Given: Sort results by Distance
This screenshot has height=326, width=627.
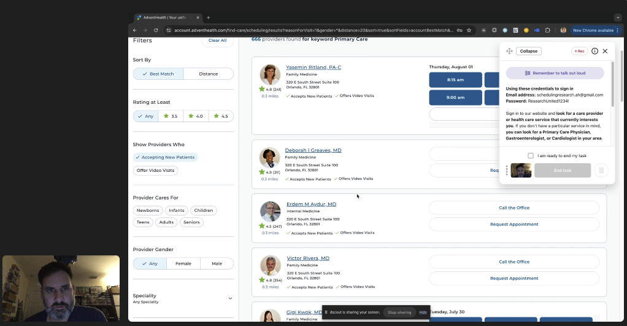Looking at the screenshot, I should 209,74.
